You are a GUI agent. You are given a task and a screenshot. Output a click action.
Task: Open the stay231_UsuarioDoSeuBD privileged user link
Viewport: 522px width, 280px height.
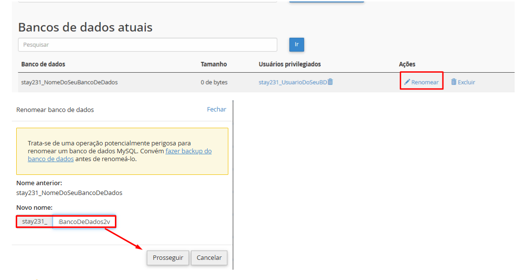point(293,82)
